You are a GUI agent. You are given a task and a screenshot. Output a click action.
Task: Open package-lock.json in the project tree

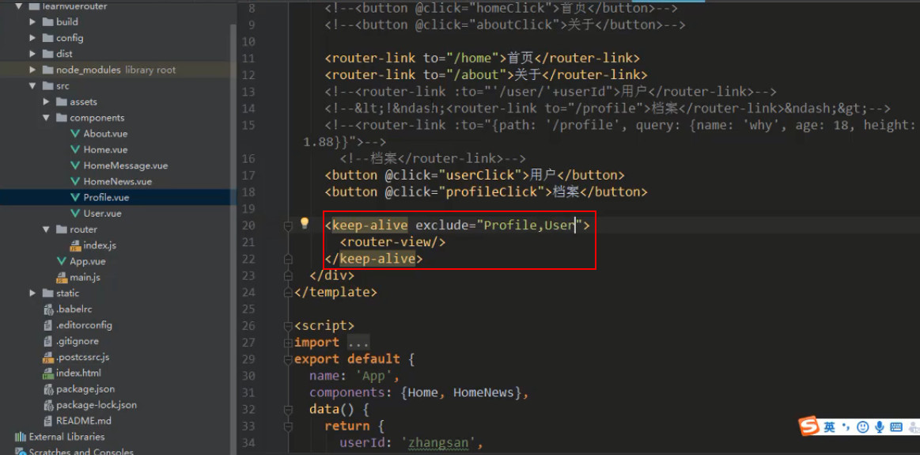coord(97,405)
